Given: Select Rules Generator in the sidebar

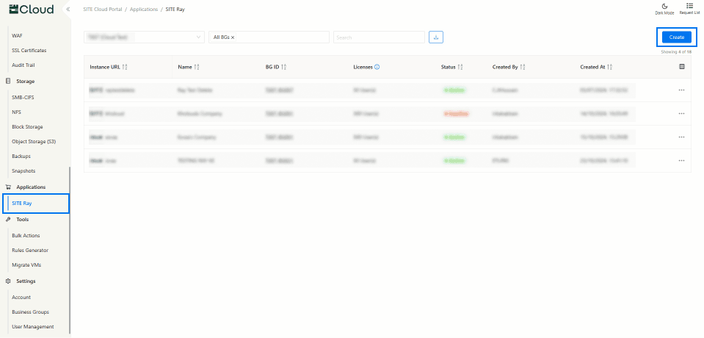Looking at the screenshot, I should (x=30, y=250).
